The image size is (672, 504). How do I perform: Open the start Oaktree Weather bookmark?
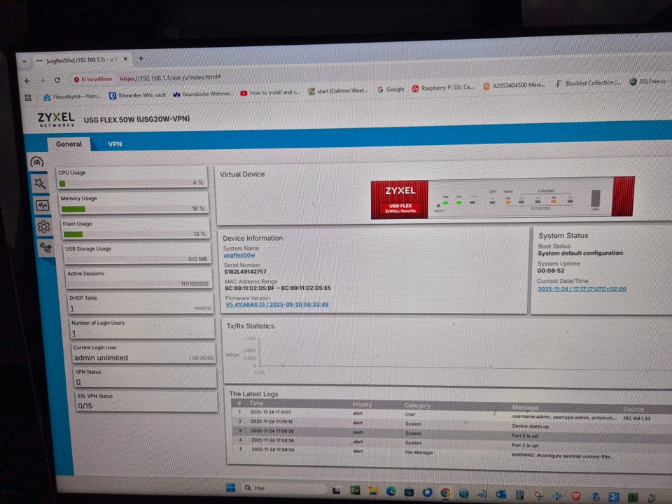click(337, 91)
